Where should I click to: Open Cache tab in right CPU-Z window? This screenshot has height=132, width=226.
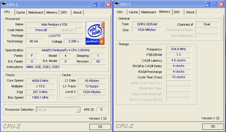click(133, 12)
